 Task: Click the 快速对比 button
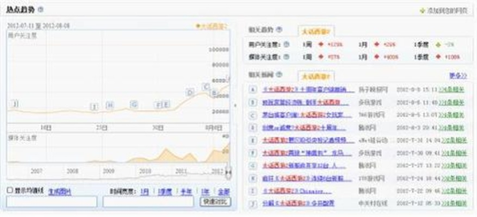pyautogui.click(x=215, y=202)
